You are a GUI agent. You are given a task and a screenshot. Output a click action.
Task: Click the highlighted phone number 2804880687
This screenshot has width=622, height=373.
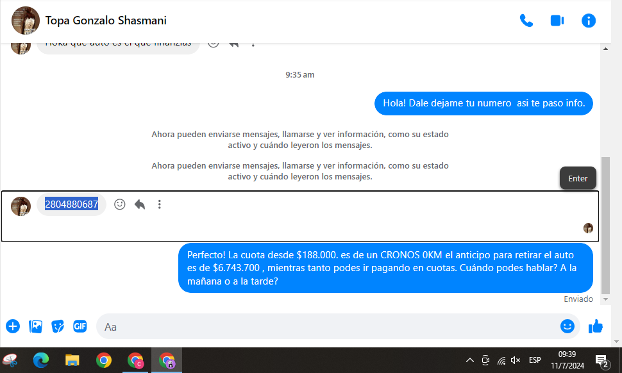[71, 204]
